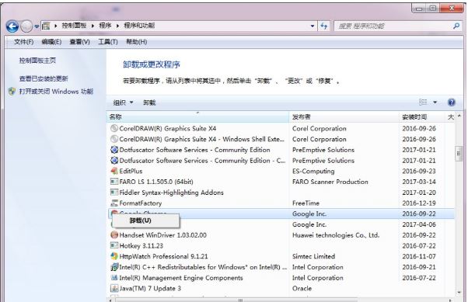The image size is (468, 302).
Task: Click the CorelDRAW Graphics Suite X4 icon
Action: [114, 129]
